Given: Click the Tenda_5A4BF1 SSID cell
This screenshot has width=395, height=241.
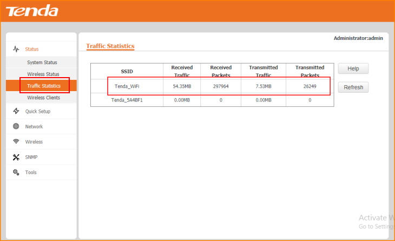Looking at the screenshot, I should 127,100.
